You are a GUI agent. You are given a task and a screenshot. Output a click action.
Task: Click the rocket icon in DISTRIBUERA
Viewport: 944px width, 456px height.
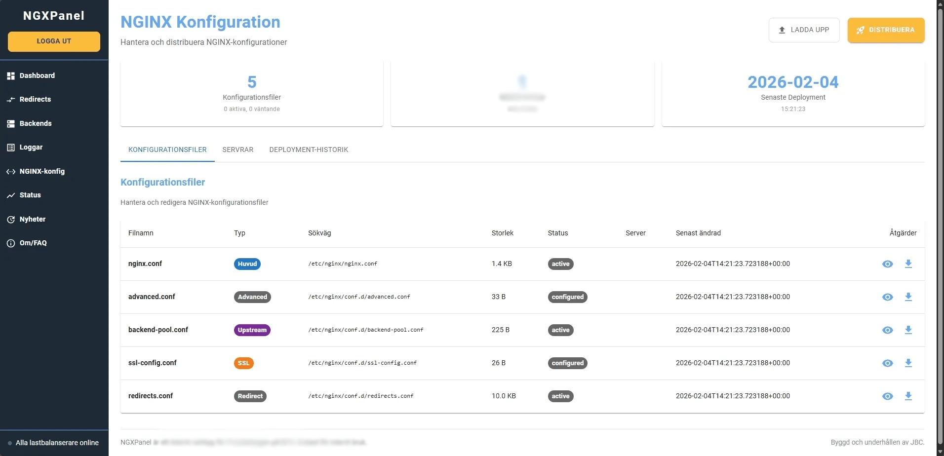pos(861,30)
